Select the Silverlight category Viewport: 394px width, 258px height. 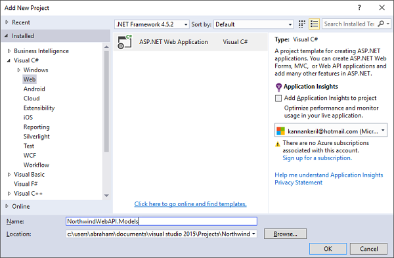coord(37,137)
